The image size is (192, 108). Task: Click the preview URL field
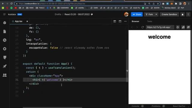[160, 27]
